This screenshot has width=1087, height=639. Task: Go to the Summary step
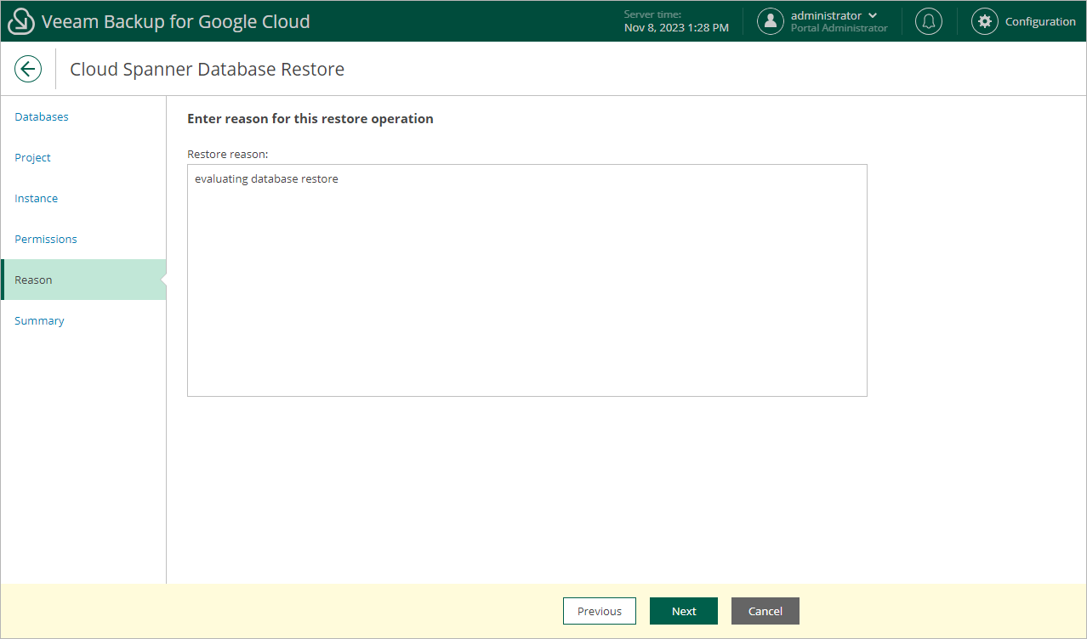[x=39, y=320]
